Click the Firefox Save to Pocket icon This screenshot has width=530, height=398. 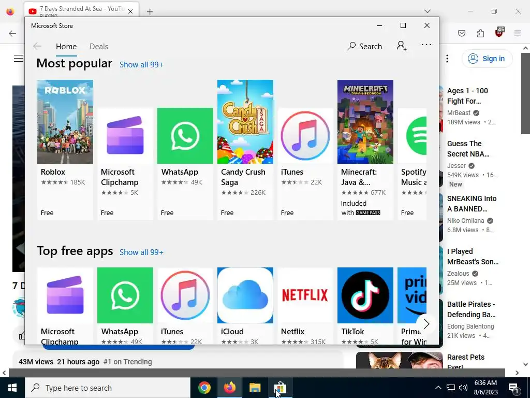pos(462,33)
